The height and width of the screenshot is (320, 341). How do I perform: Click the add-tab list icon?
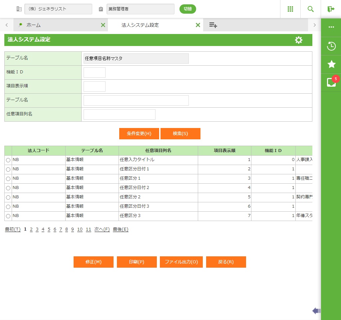coord(213,25)
